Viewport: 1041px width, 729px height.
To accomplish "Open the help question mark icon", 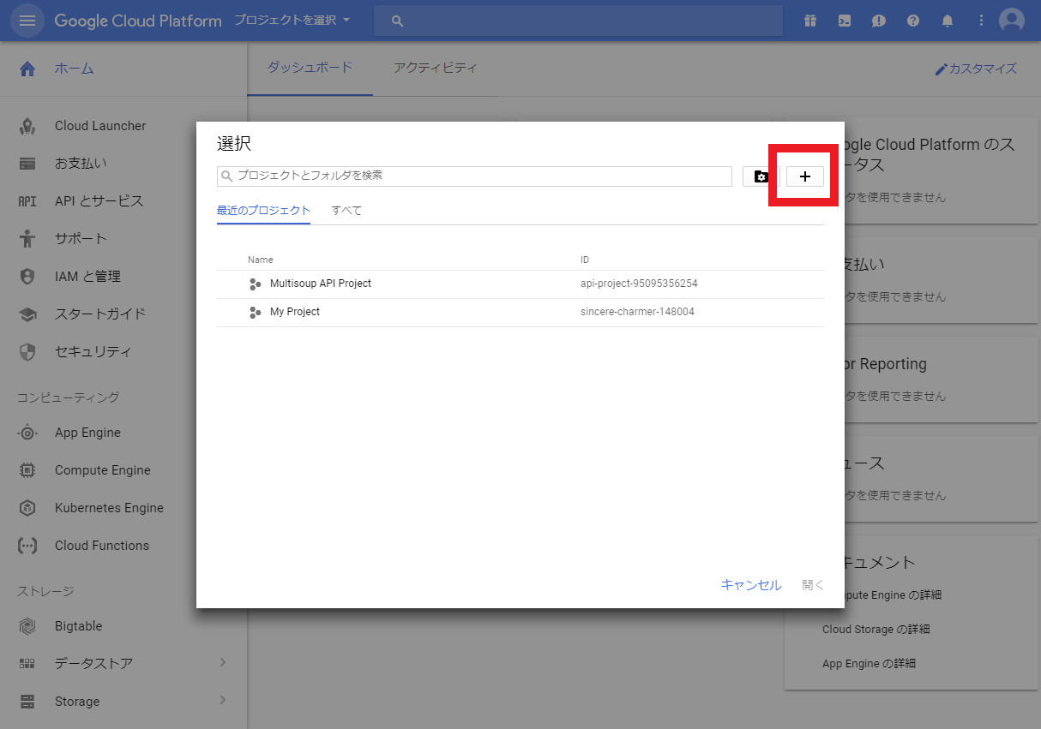I will tap(912, 20).
